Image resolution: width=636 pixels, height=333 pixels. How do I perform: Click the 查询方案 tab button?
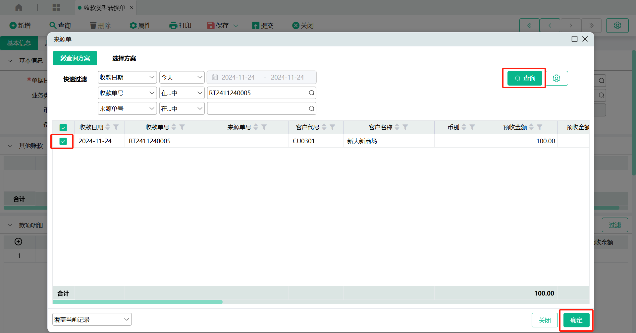pos(75,58)
